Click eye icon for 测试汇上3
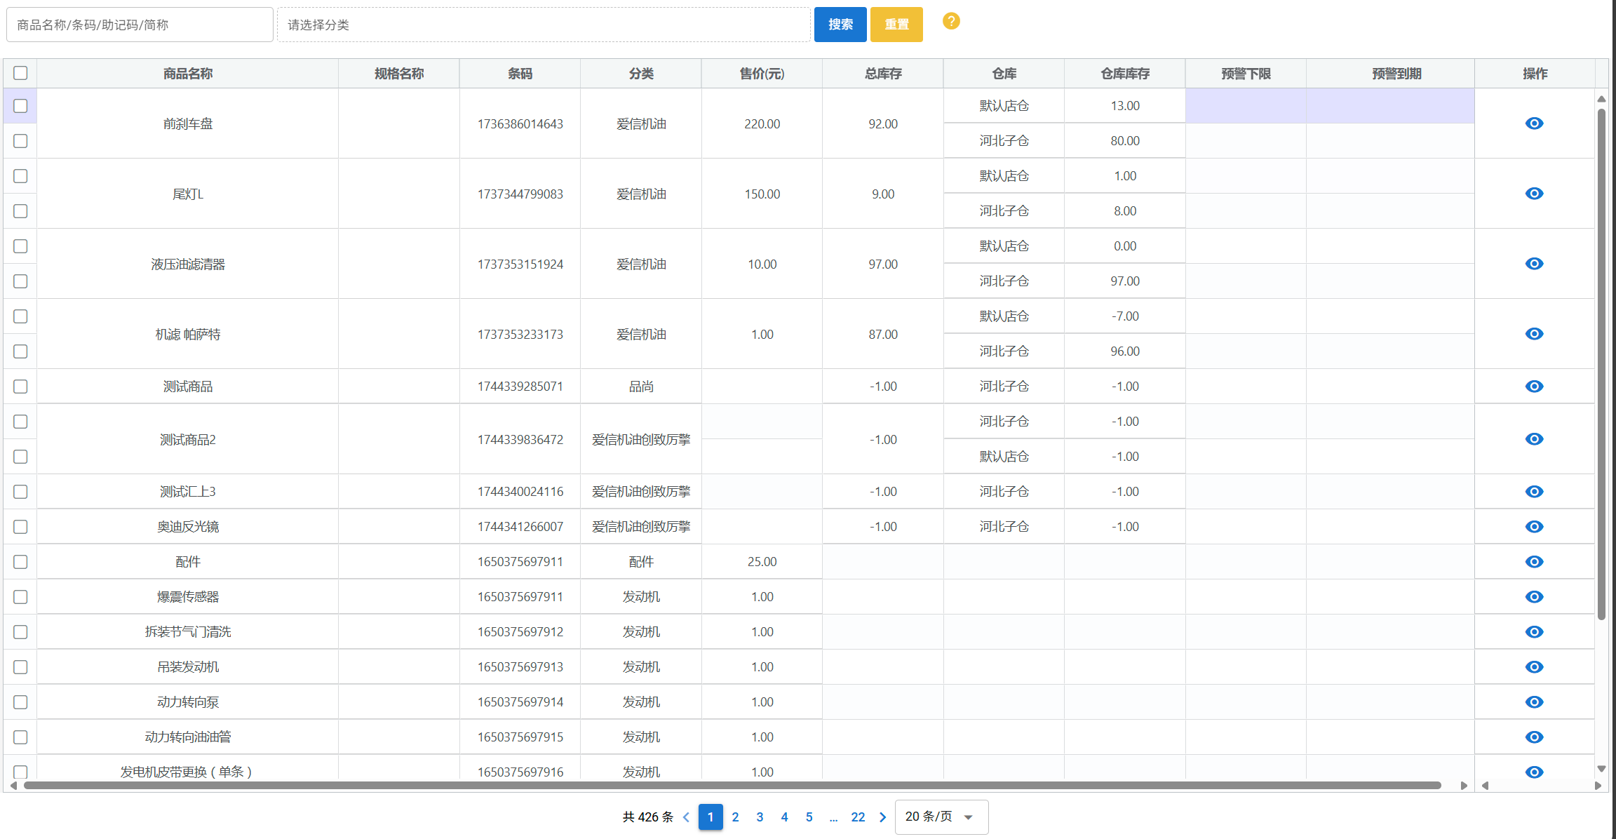 [1534, 492]
